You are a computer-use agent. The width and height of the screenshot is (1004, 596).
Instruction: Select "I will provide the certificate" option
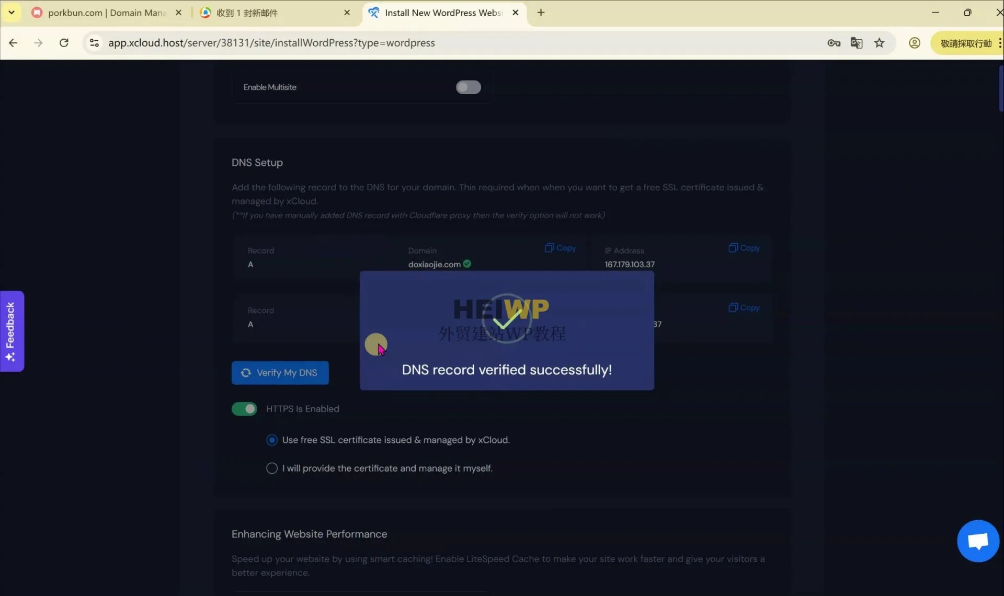coord(271,468)
